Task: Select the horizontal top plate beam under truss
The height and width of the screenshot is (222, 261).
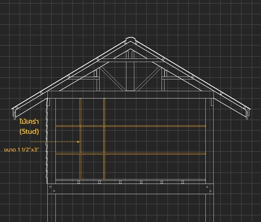Action: click(x=130, y=95)
